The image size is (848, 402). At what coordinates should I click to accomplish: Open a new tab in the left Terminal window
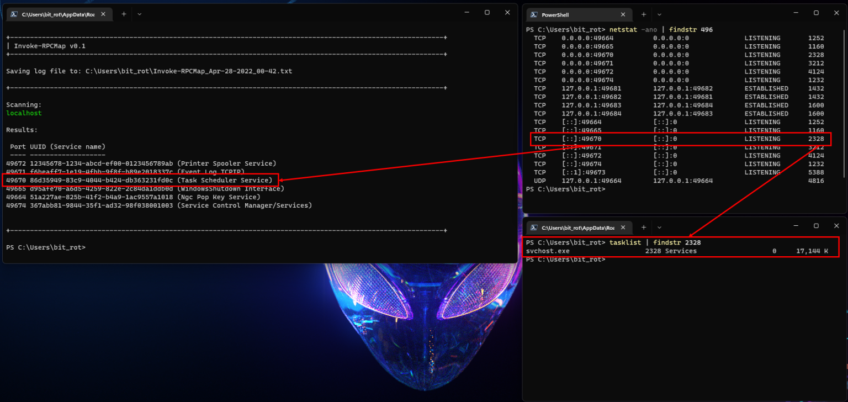click(123, 14)
